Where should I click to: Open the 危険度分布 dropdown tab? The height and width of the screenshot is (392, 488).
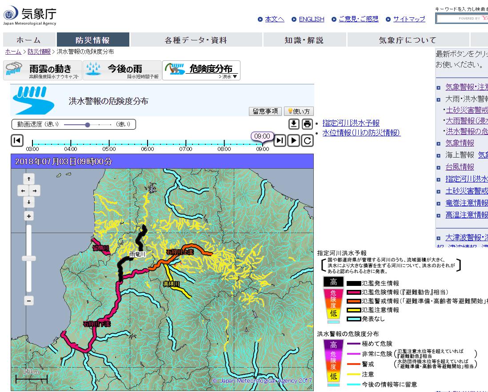[201, 70]
